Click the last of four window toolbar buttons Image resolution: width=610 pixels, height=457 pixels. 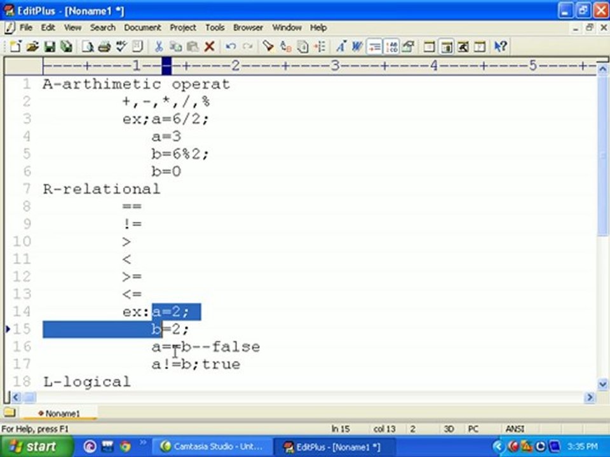pos(480,46)
